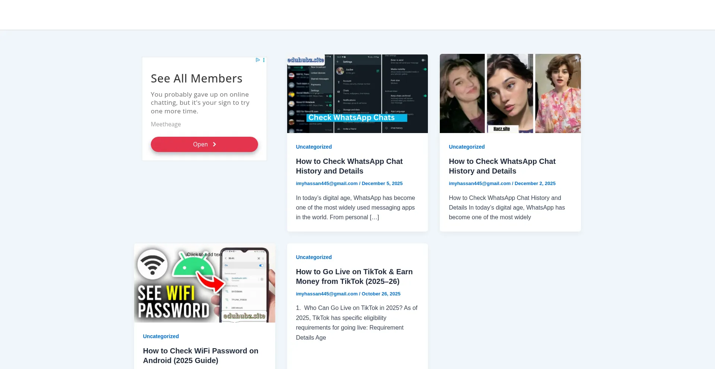Open "How to Go Live on TikTok" article

pos(354,276)
